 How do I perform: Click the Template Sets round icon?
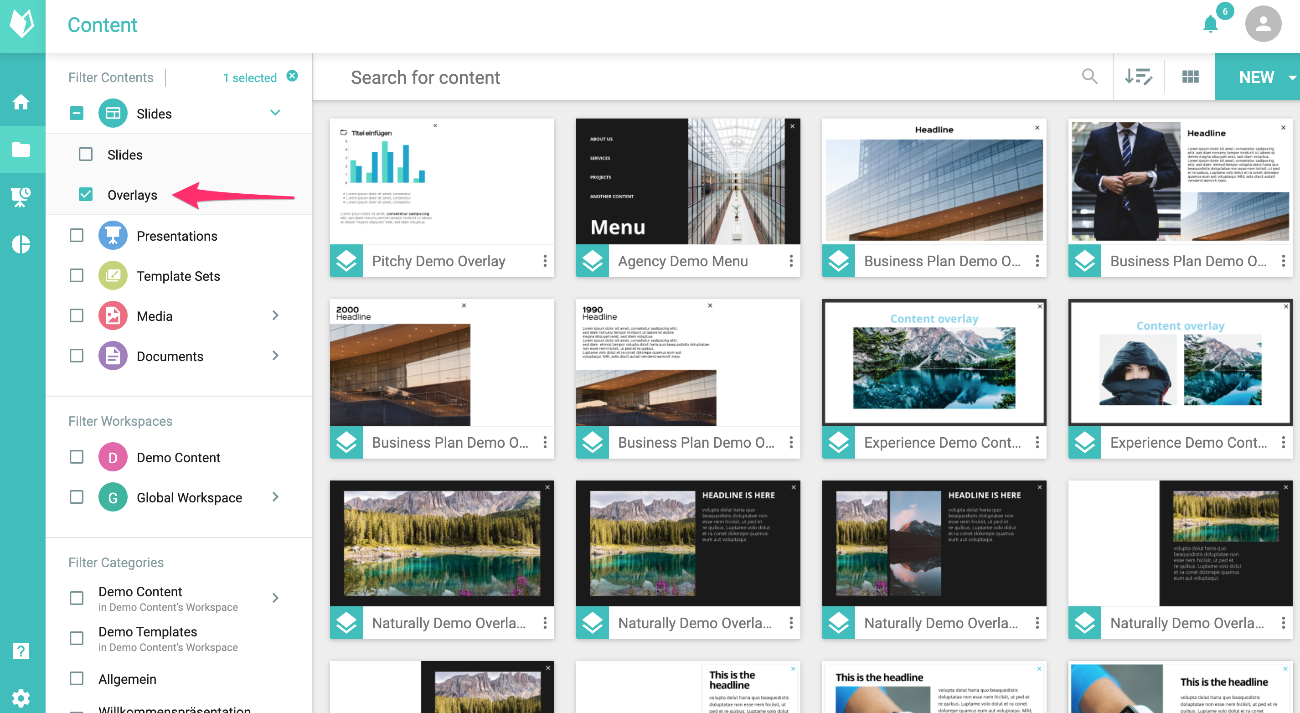(x=113, y=276)
